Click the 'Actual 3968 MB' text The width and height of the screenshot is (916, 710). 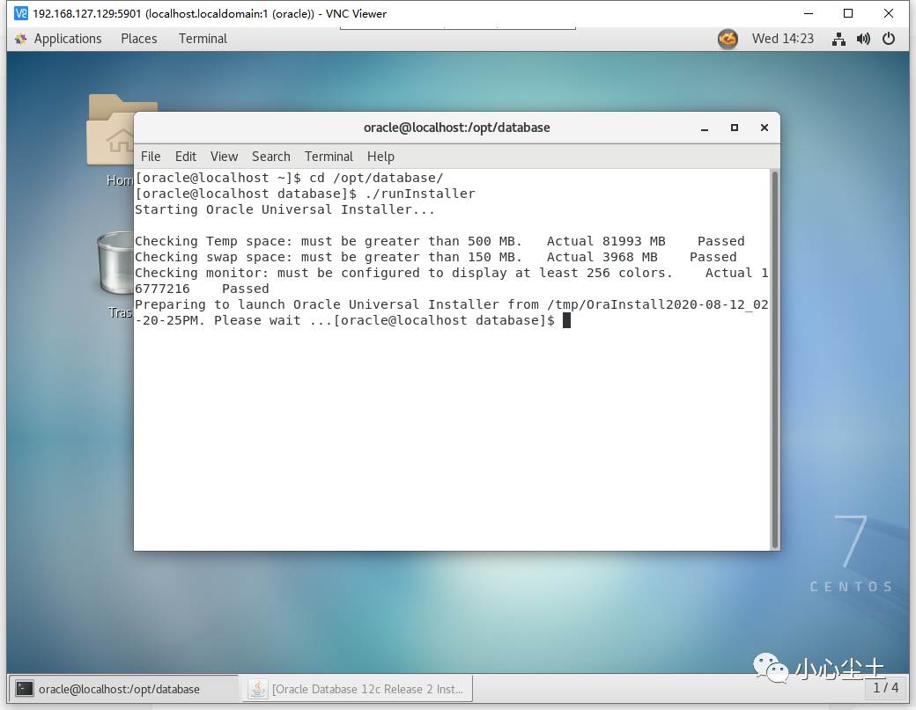coord(602,257)
